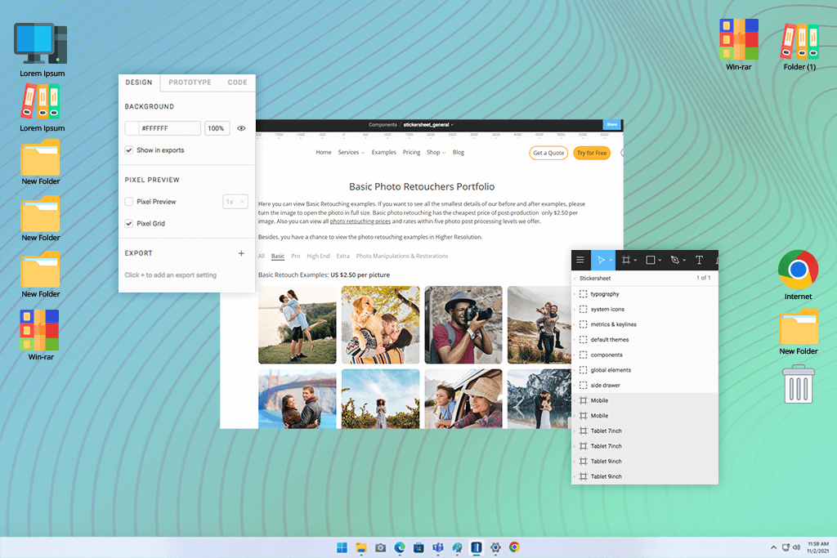This screenshot has height=558, width=837.
Task: Open Microsoft Store from the taskbar
Action: point(419,547)
